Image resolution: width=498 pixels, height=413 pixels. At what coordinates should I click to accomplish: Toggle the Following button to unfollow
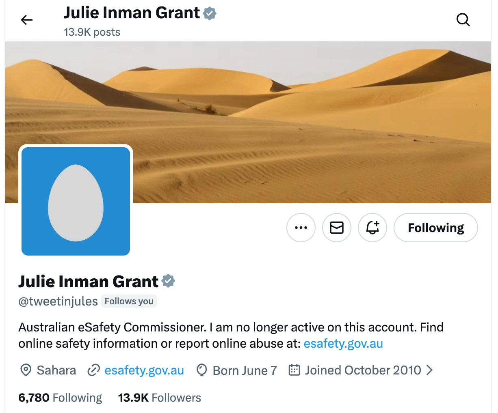435,228
